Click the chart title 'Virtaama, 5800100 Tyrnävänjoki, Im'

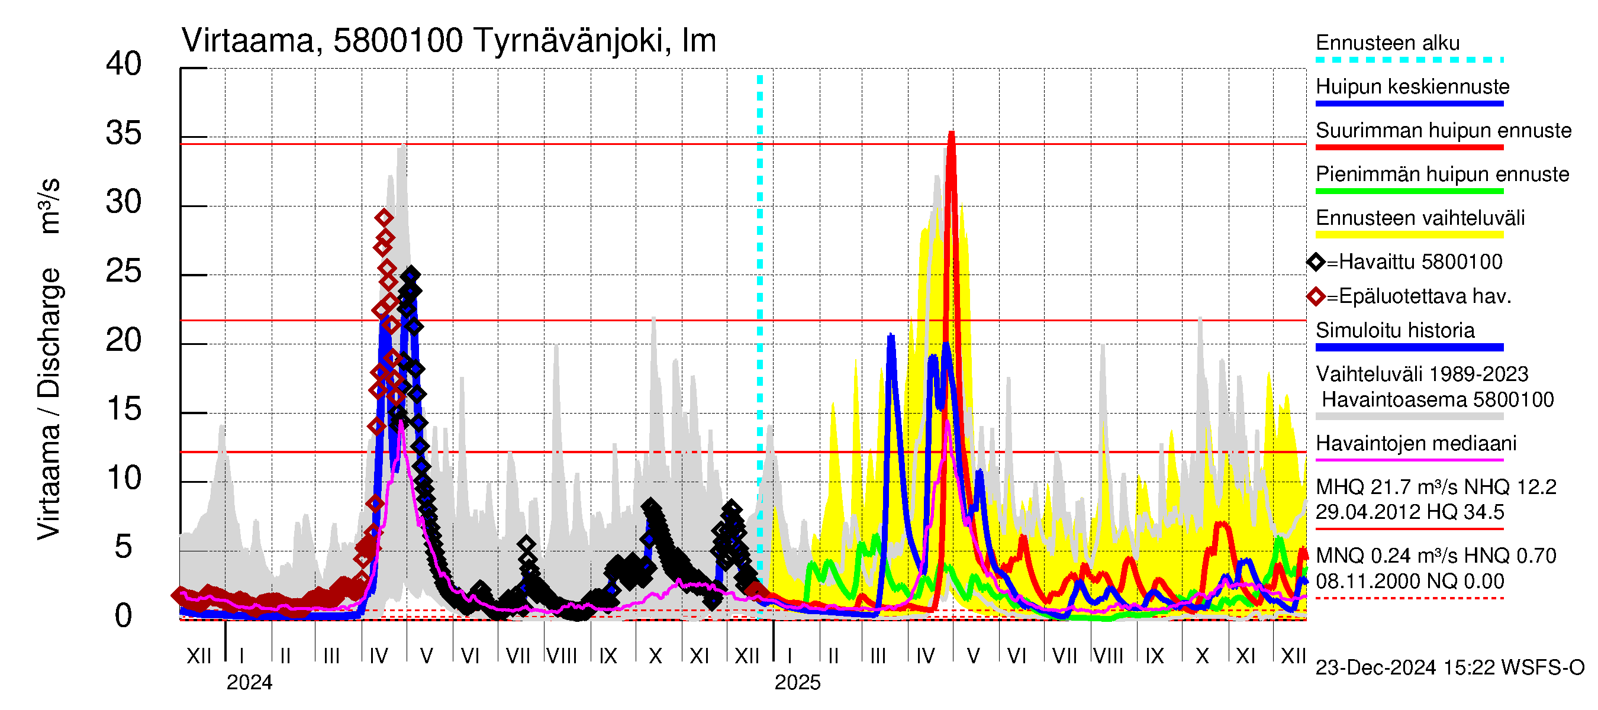[449, 41]
